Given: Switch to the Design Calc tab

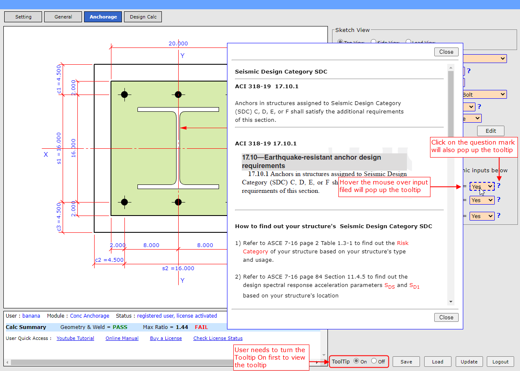Looking at the screenshot, I should (x=143, y=17).
